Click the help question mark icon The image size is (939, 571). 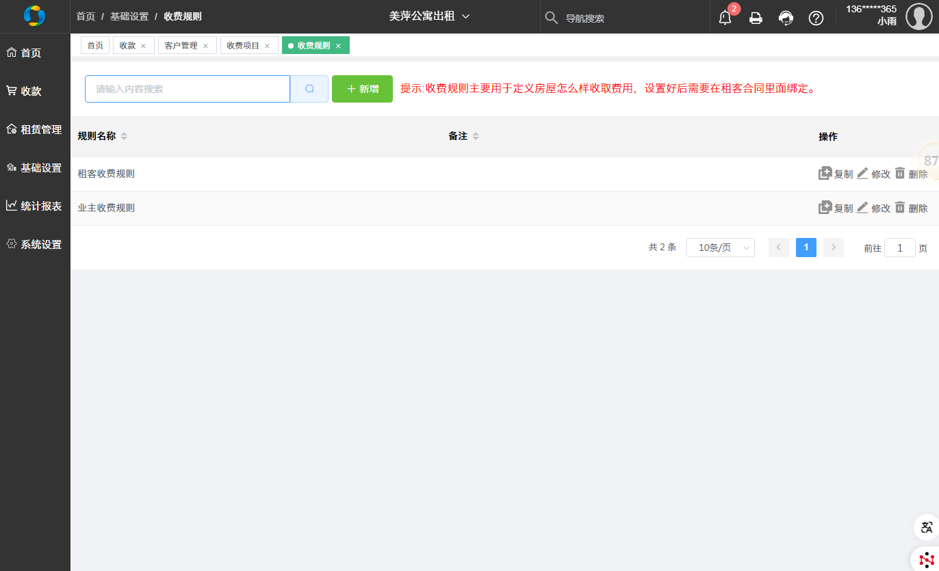point(816,18)
